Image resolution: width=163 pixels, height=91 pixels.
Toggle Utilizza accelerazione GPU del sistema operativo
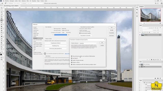(x=72, y=64)
